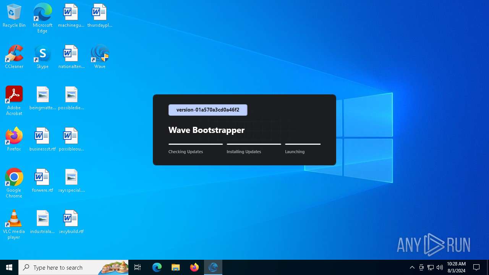Select the possibleou... Word document icon
The image size is (489, 275).
71,139
